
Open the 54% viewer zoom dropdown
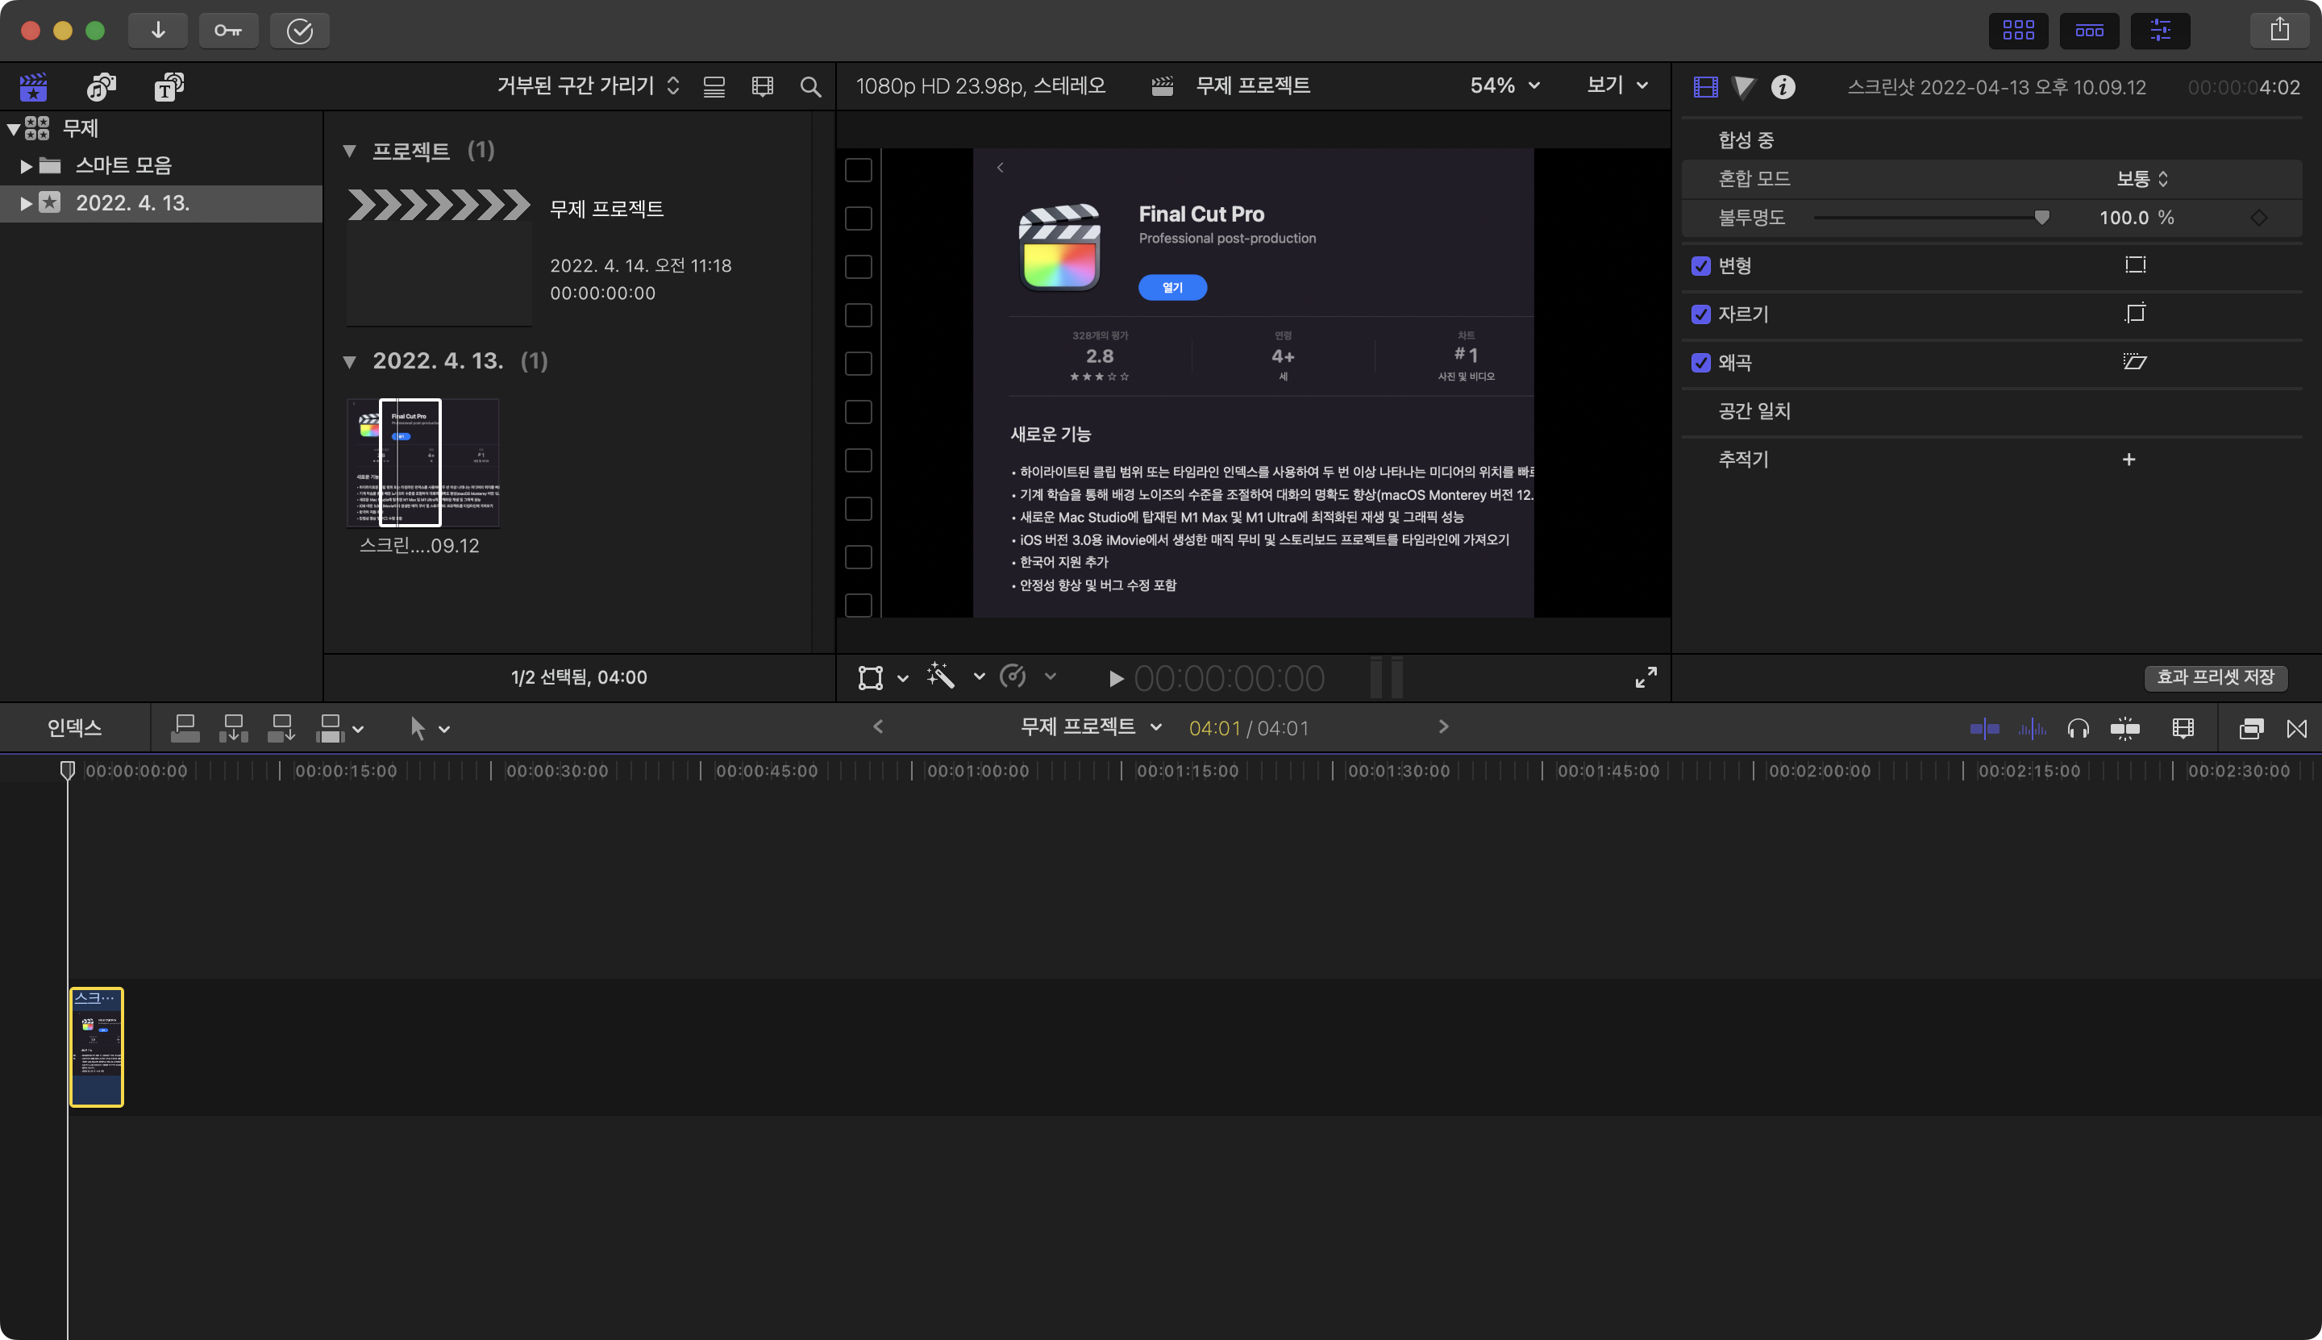click(x=1504, y=85)
